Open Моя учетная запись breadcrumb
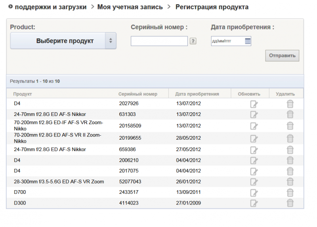 click(130, 7)
